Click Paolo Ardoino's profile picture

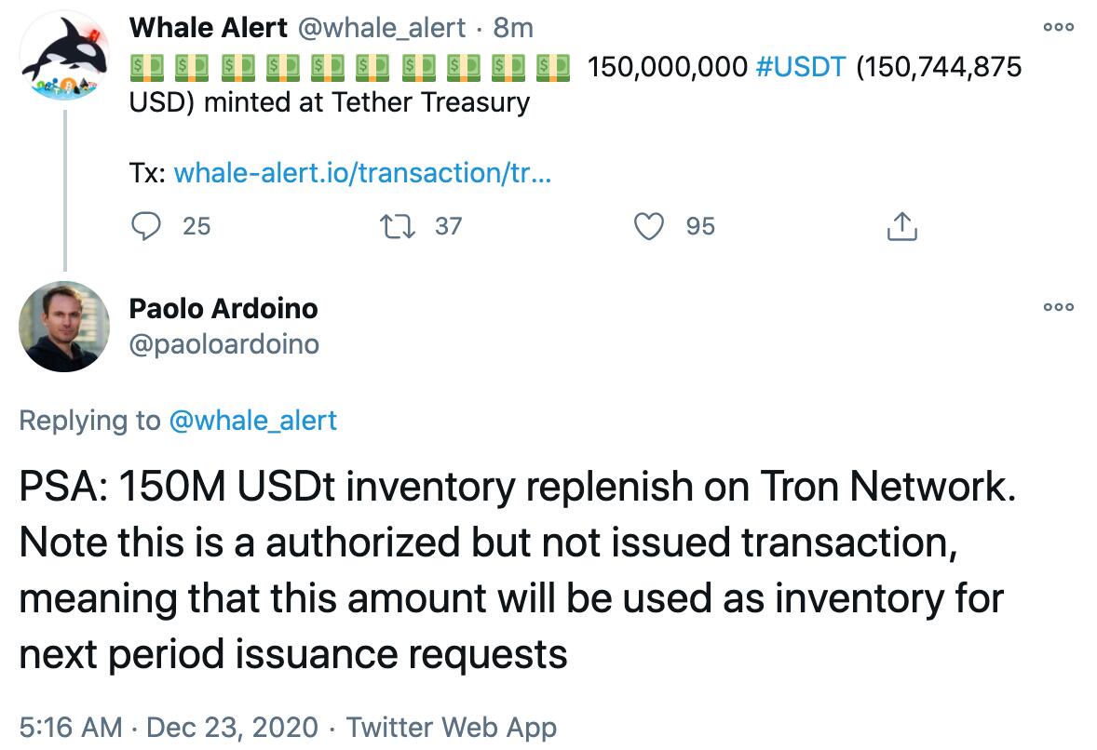coord(64,327)
